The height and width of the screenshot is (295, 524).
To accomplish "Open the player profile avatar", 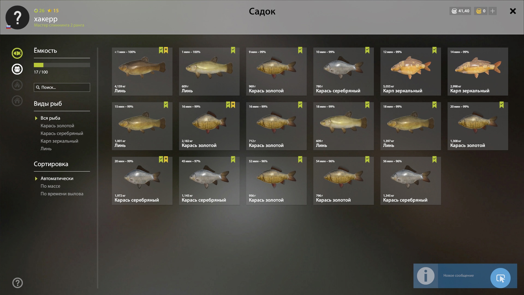I will point(17,17).
